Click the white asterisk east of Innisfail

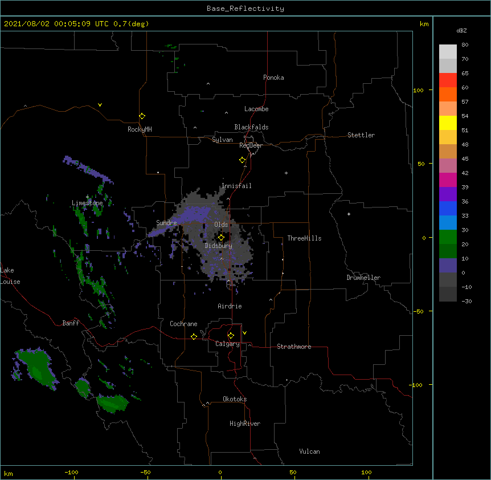286,173
